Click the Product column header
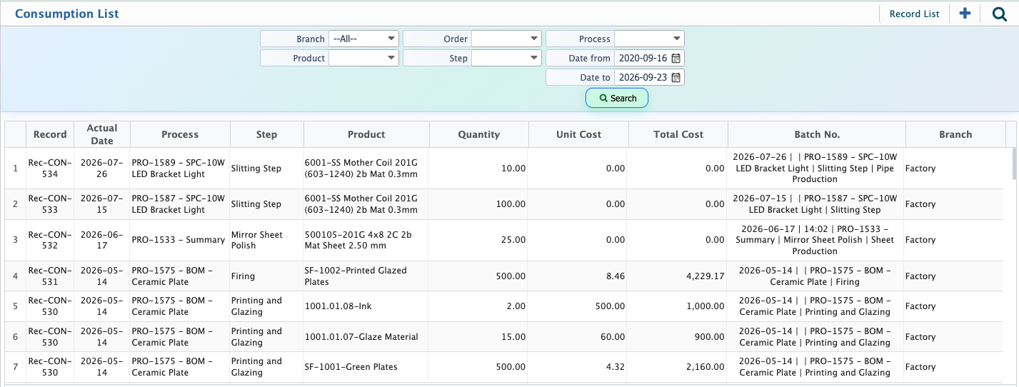Image resolution: width=1019 pixels, height=387 pixels. click(x=366, y=134)
